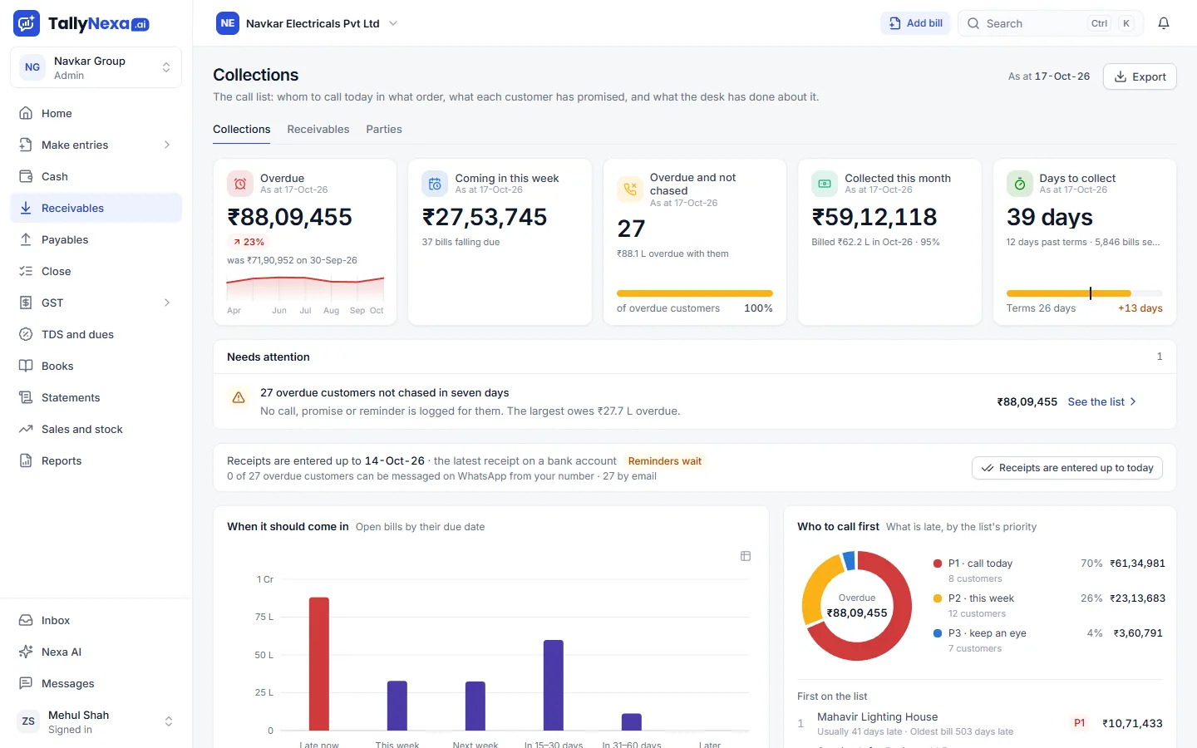The height and width of the screenshot is (748, 1197).
Task: Open the Statements icon
Action: [x=26, y=397]
